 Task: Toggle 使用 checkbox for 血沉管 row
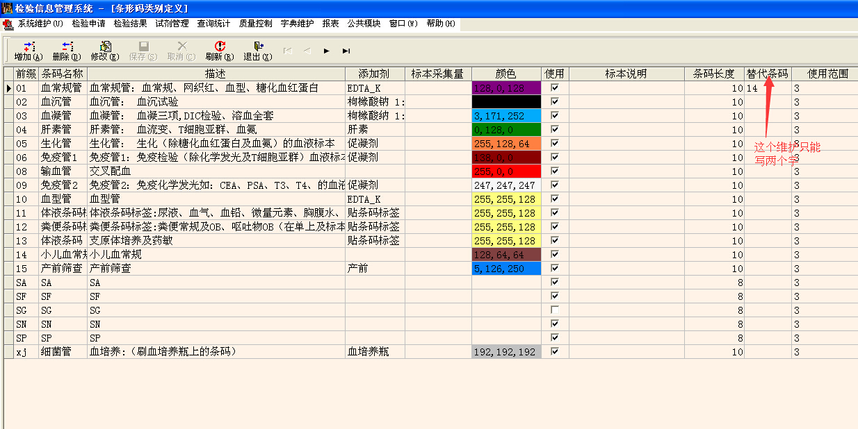555,102
